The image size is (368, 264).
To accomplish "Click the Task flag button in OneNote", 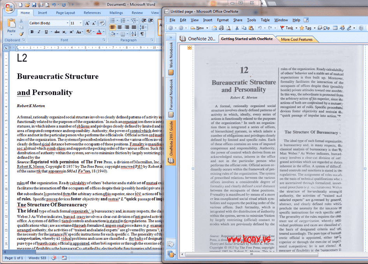I will [x=287, y=28].
